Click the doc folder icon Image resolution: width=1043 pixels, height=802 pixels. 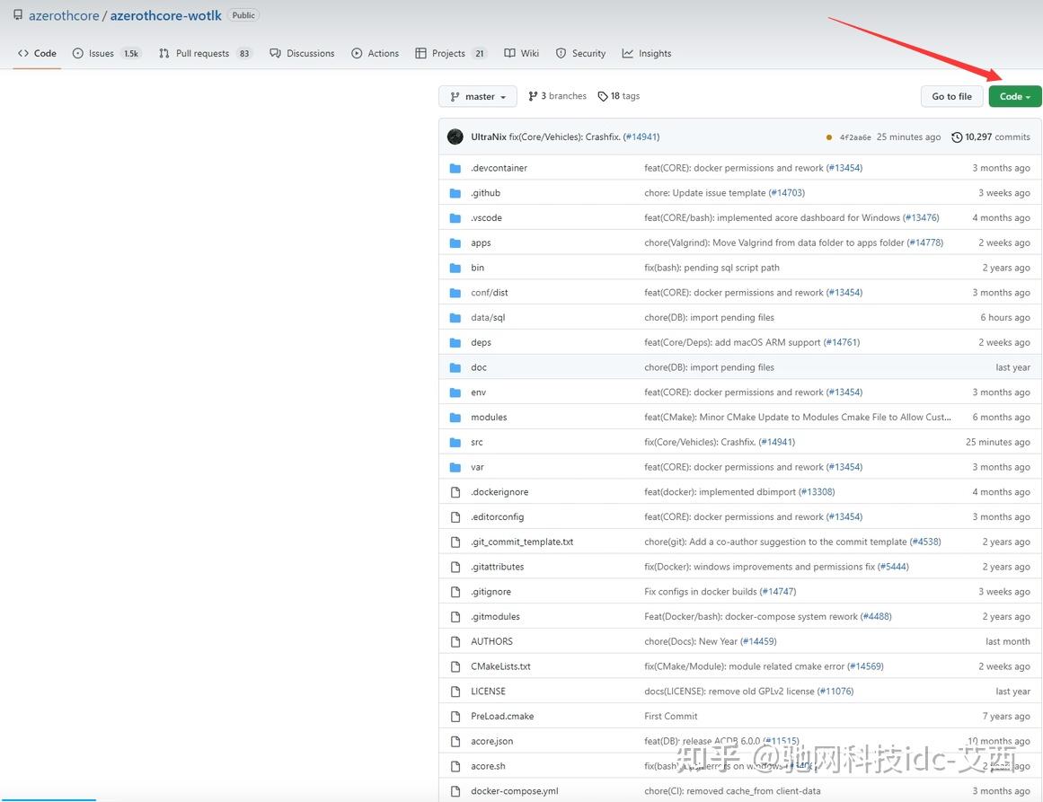point(455,367)
